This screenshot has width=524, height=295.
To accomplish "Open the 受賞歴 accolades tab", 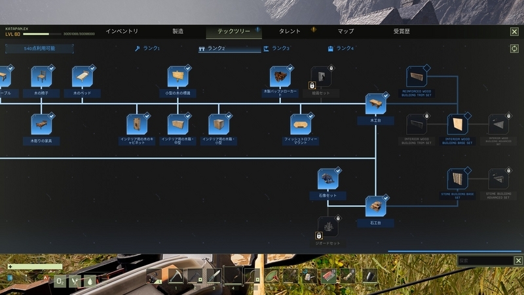I will point(402,31).
